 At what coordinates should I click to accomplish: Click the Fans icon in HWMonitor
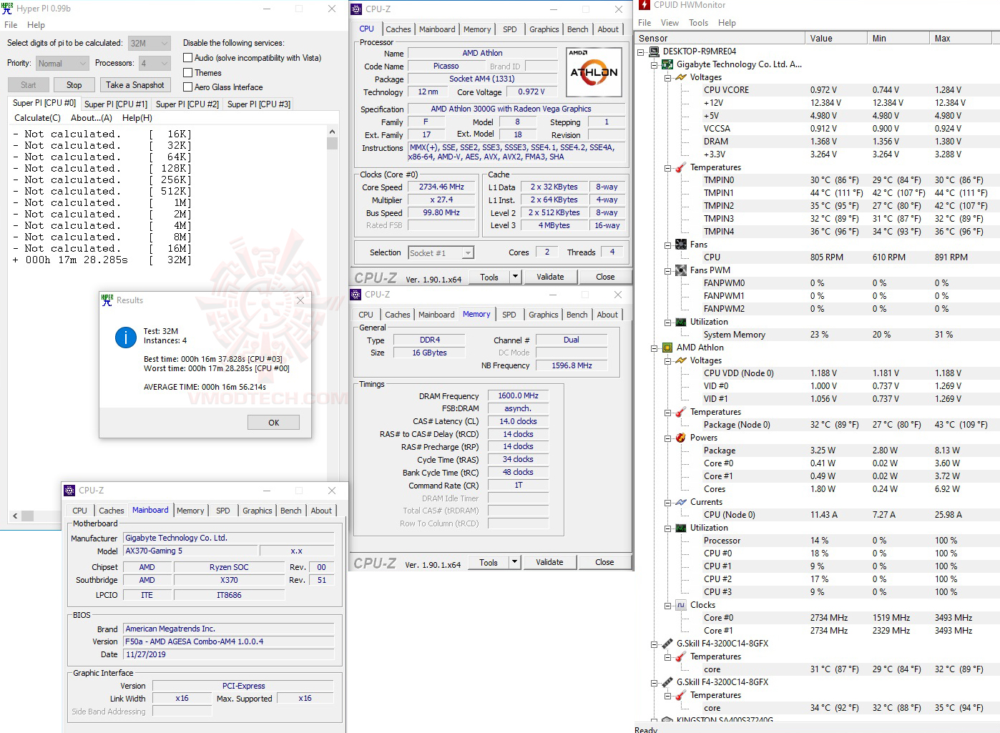tap(681, 245)
